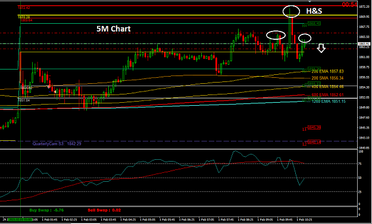Click 1843.10 on the price scale
The height and width of the screenshot is (224, 372).
pos(364,138)
